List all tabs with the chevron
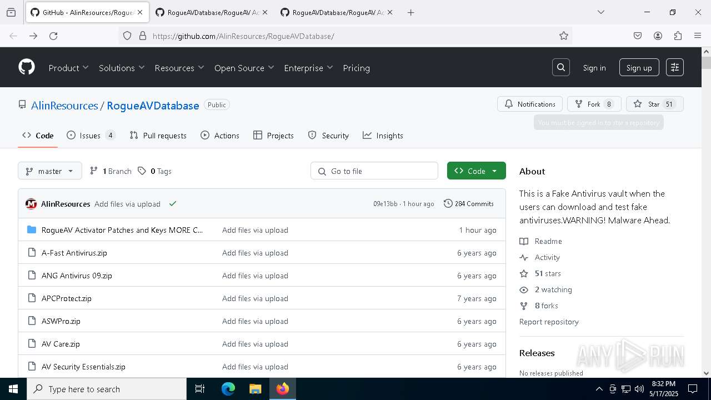711x400 pixels. [600, 12]
